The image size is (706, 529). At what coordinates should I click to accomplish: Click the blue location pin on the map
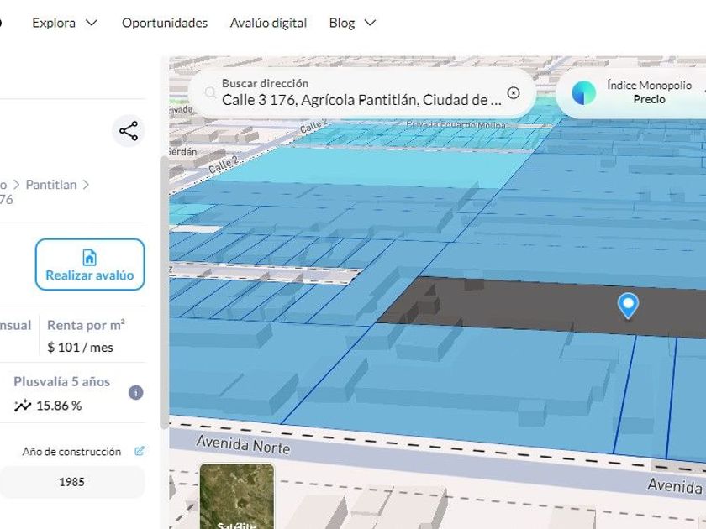(627, 306)
